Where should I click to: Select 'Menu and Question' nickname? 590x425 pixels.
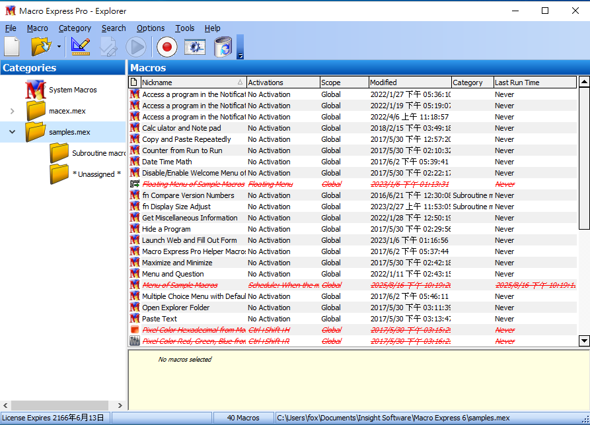[x=173, y=274]
